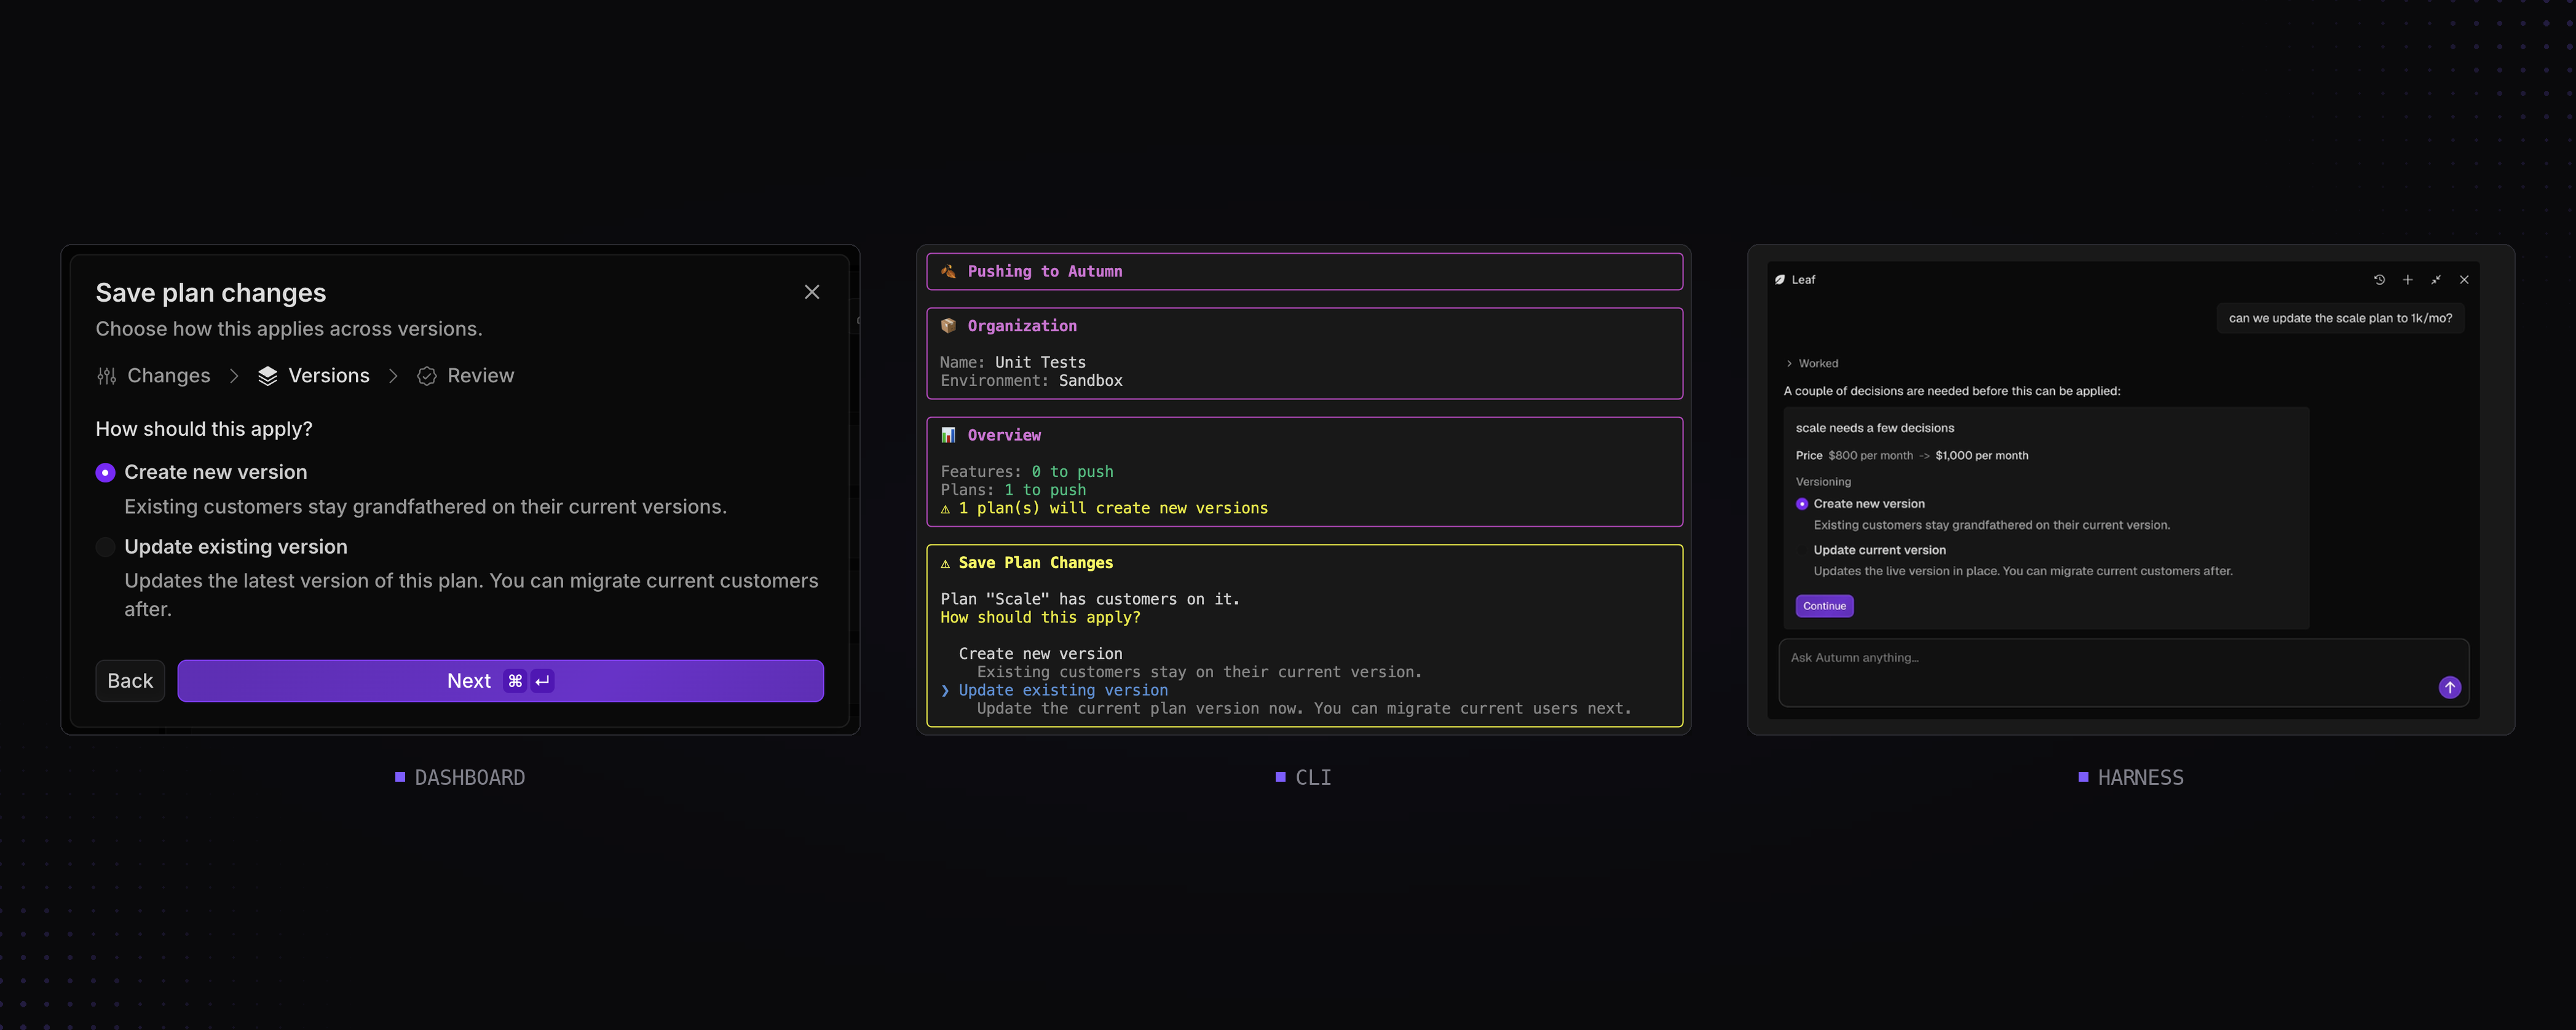Click the command key icon on Next
Image resolution: width=2576 pixels, height=1030 pixels.
tap(515, 681)
